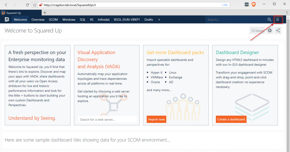This screenshot has height=152, width=290.
Task: Click Get more Dashboard packs heading
Action: point(175,52)
